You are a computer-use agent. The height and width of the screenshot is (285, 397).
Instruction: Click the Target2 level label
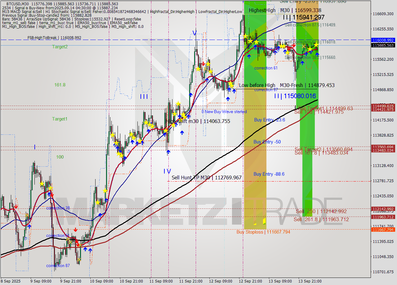point(60,47)
